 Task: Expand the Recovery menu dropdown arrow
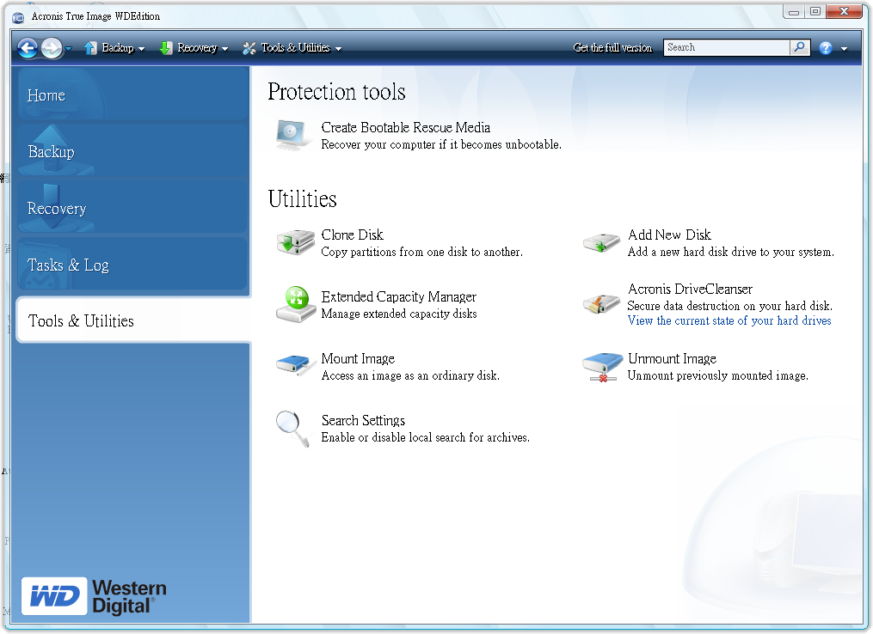click(225, 49)
